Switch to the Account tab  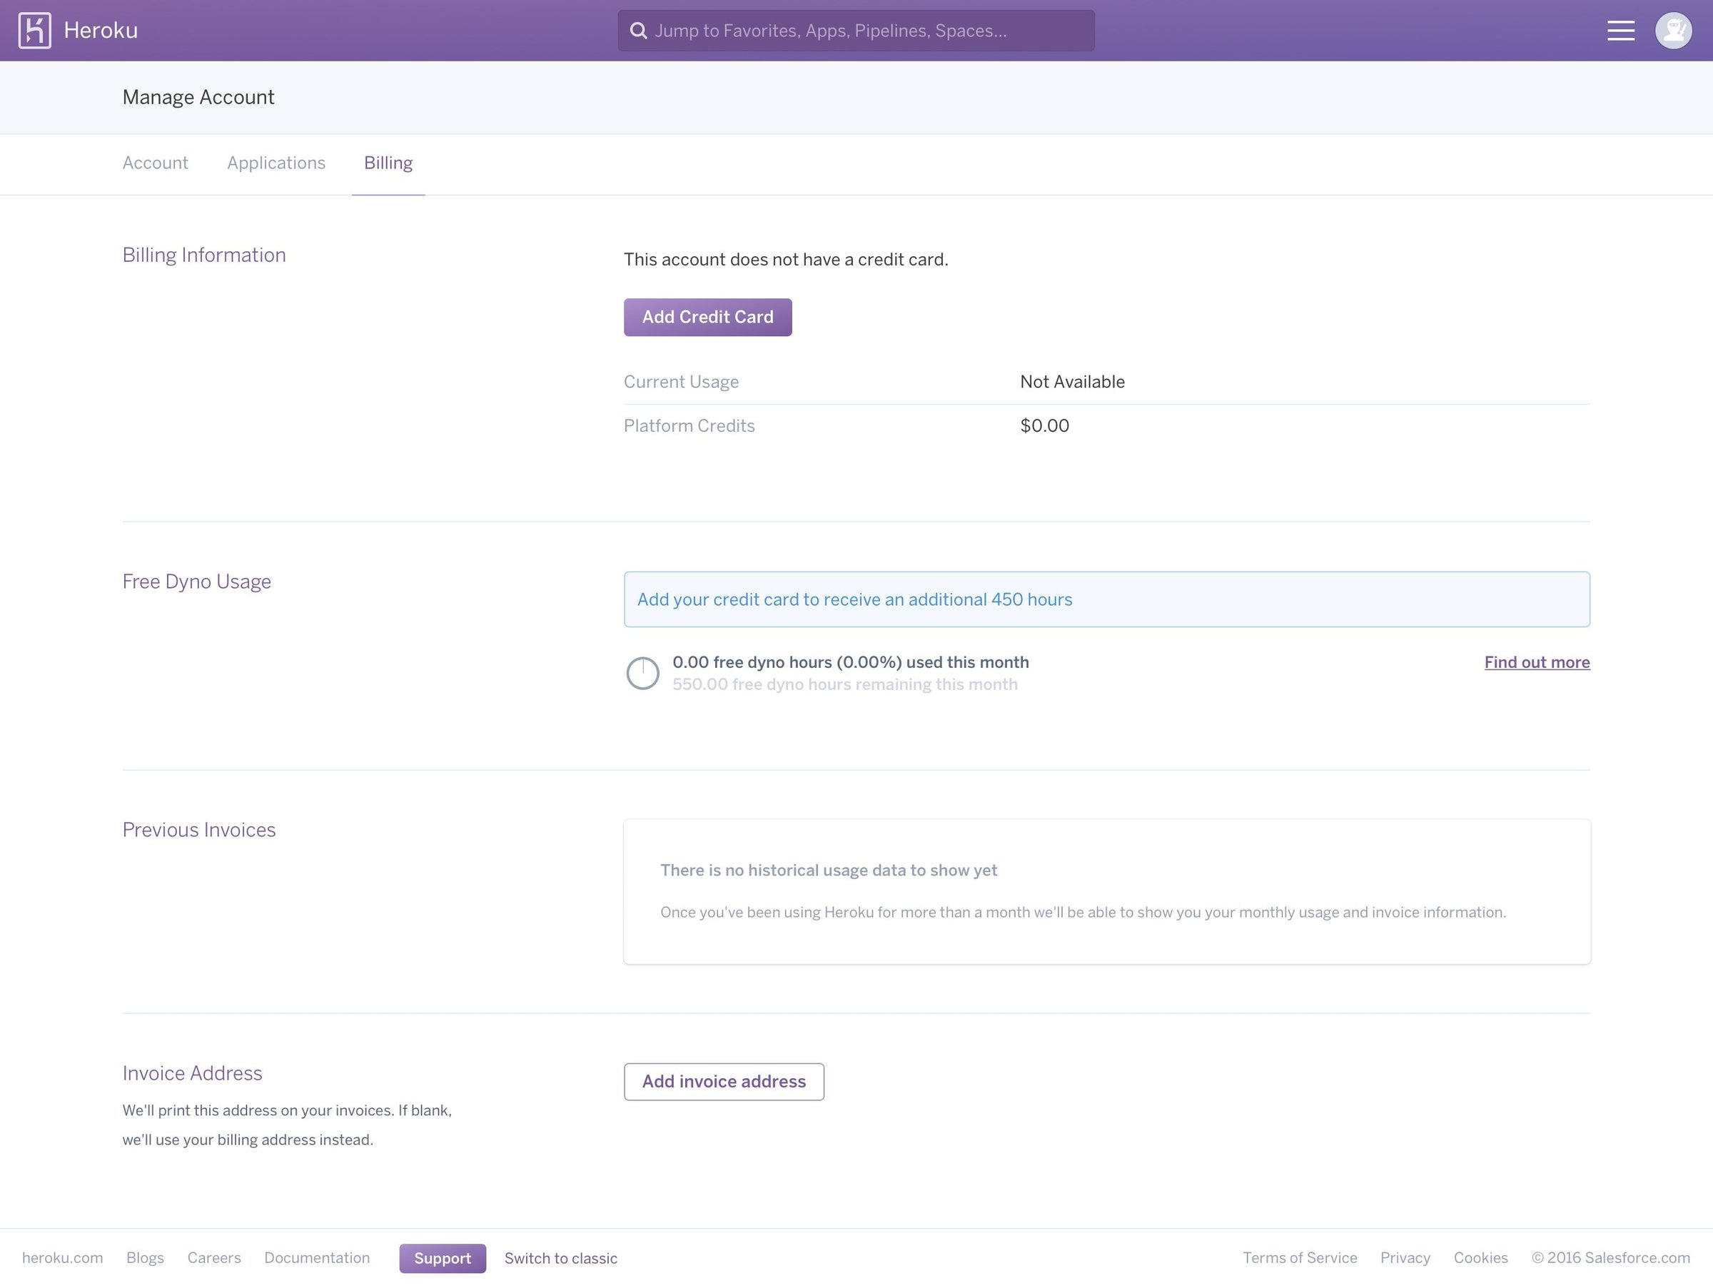point(155,163)
